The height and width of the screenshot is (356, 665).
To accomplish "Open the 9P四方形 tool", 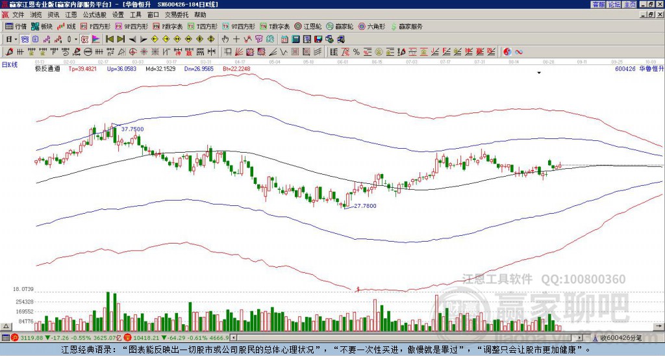I will point(131,26).
